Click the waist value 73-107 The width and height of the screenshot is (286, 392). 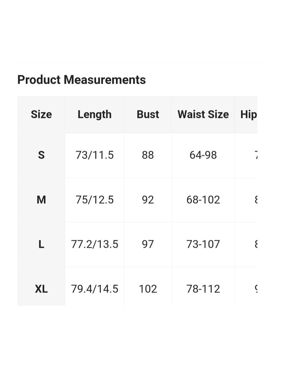[x=203, y=244]
